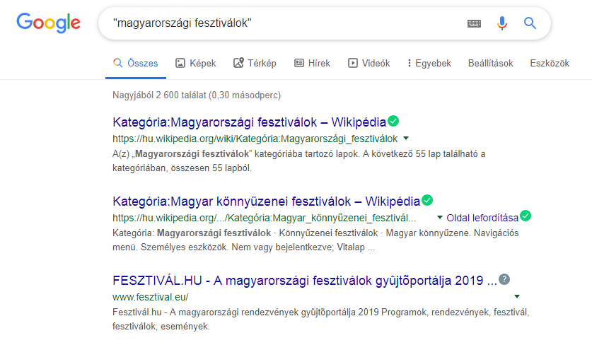Switch to the Hírek tab

click(x=312, y=64)
